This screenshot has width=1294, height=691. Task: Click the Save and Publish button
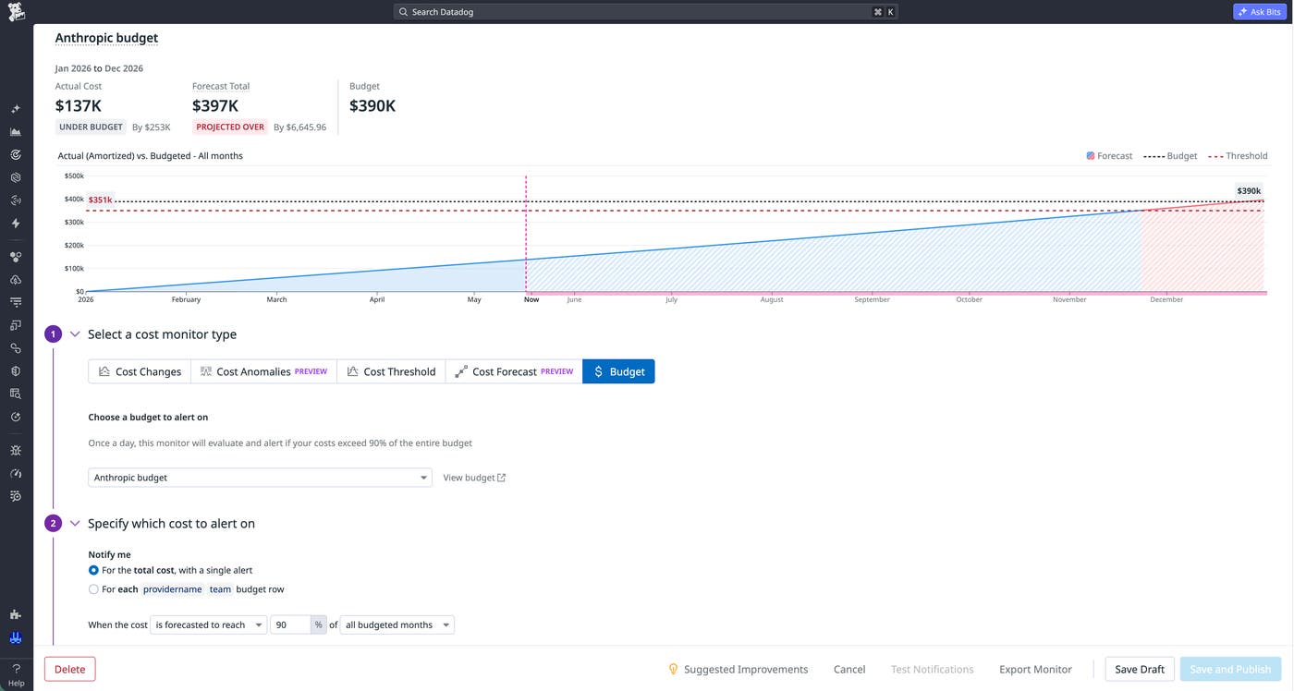pyautogui.click(x=1230, y=669)
